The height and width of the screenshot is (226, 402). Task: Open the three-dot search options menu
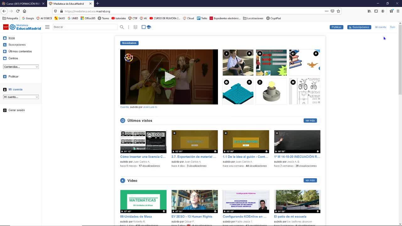pos(128,27)
